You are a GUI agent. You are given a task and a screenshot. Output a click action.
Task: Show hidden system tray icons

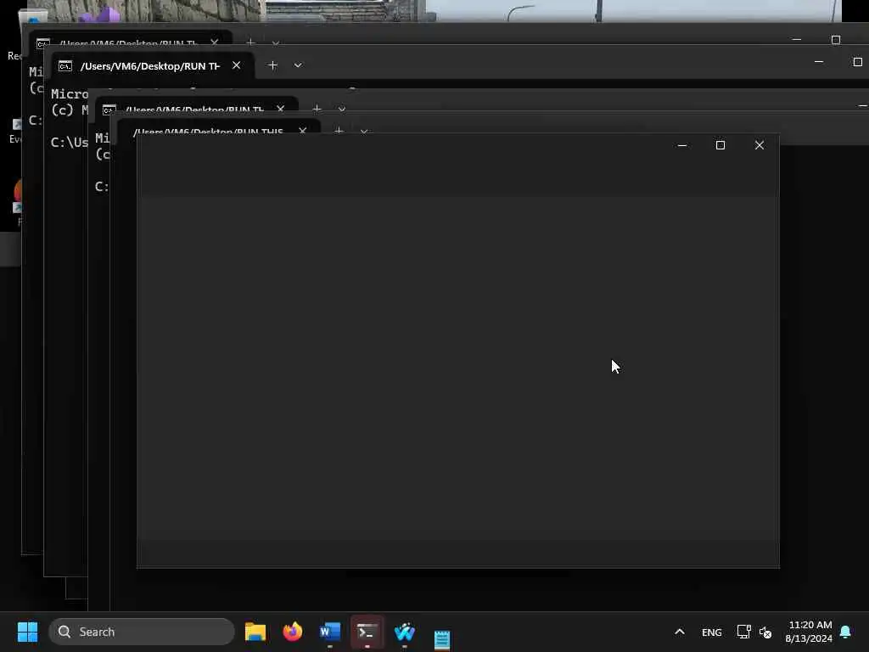coord(680,632)
